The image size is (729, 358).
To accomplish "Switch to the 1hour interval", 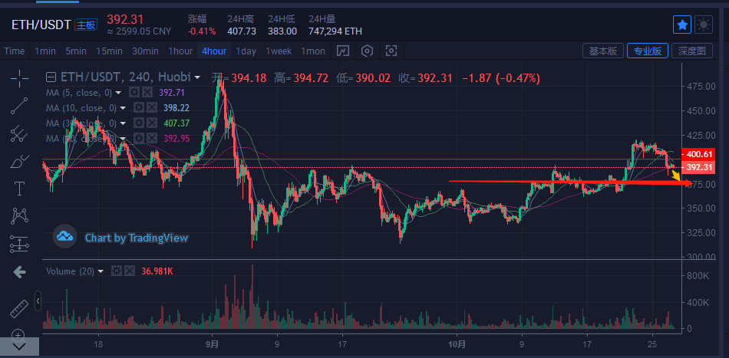I will [180, 51].
